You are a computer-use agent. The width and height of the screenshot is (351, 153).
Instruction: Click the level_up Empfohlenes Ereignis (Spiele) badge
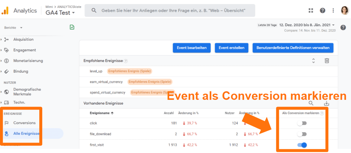coord(130,71)
